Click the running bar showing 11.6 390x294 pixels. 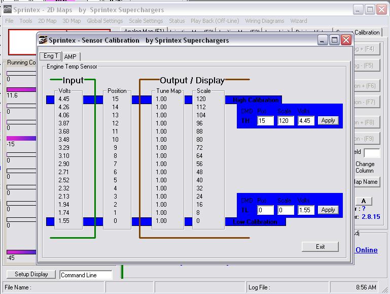click(21, 89)
